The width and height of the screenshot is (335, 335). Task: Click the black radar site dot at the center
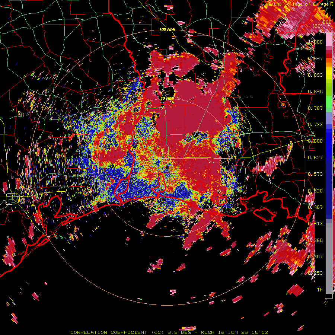(x=167, y=167)
